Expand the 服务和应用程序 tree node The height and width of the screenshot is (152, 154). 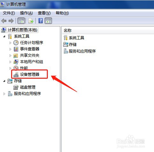pyautogui.click(x=4, y=94)
